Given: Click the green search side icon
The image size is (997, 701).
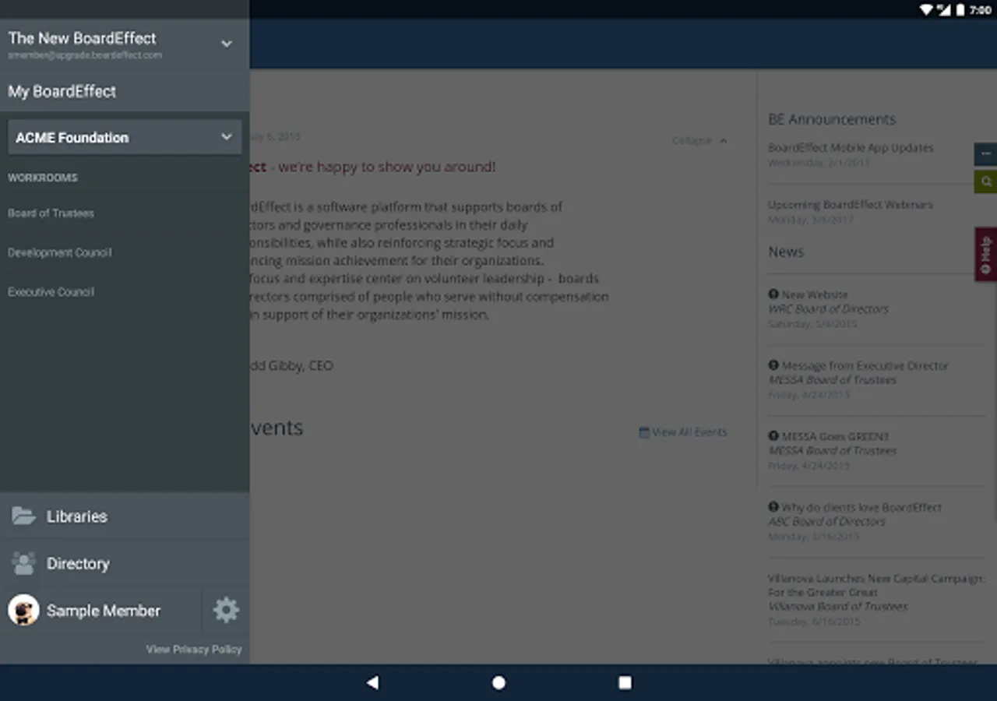Looking at the screenshot, I should tap(985, 181).
